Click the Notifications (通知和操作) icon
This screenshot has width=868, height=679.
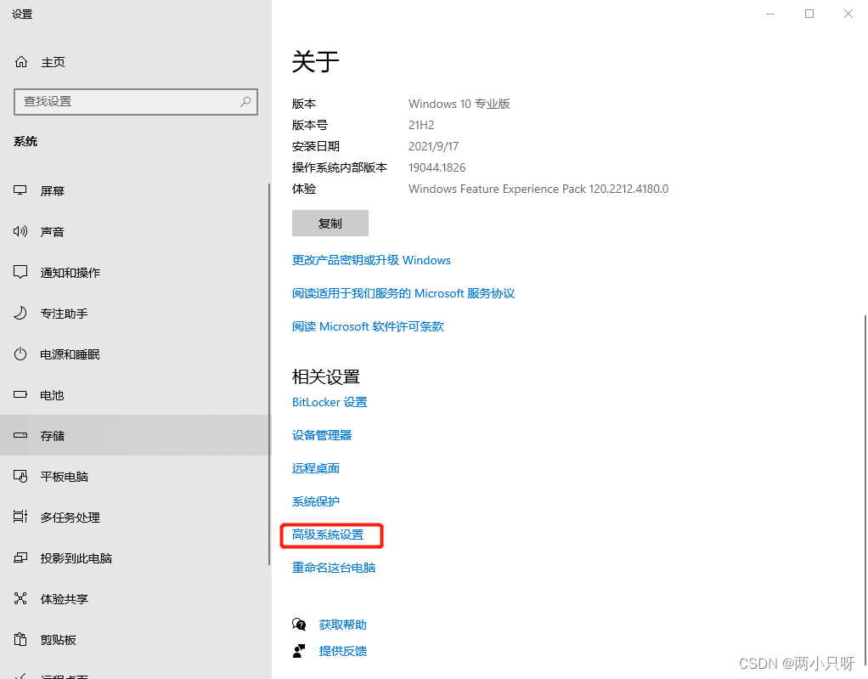click(20, 272)
